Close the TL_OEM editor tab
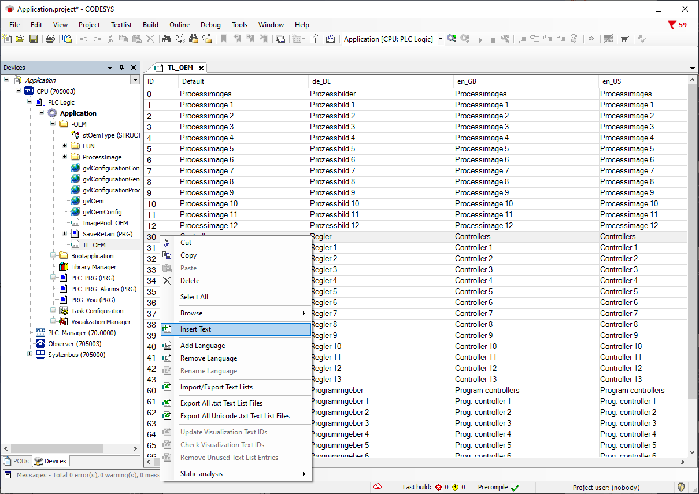 point(201,68)
